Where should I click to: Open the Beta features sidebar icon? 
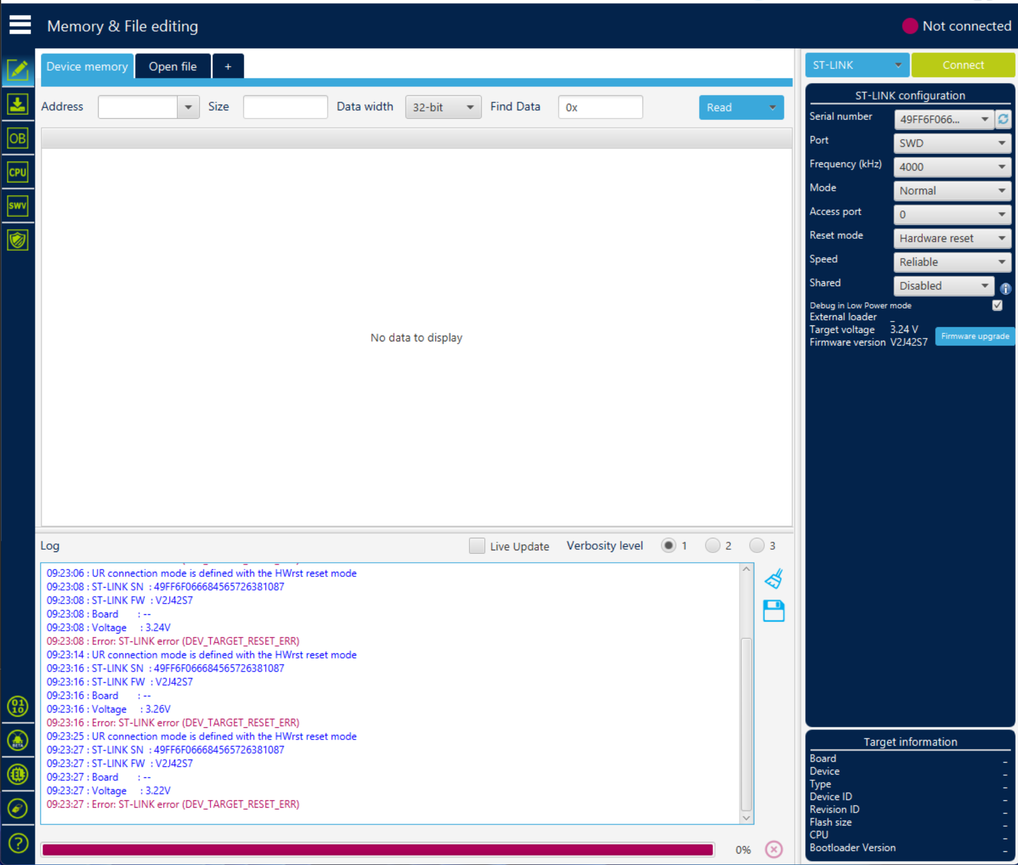click(x=18, y=740)
